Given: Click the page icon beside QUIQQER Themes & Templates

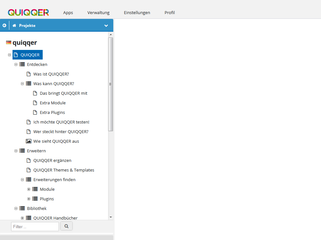Looking at the screenshot, I should click(29, 170).
